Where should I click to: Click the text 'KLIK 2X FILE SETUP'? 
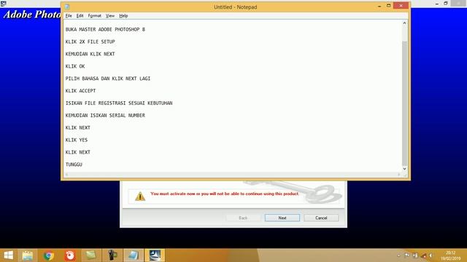coord(90,42)
